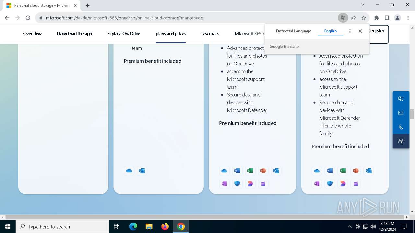Open the Download the app nav item
Viewport: 415px width, 233px height.
click(74, 34)
